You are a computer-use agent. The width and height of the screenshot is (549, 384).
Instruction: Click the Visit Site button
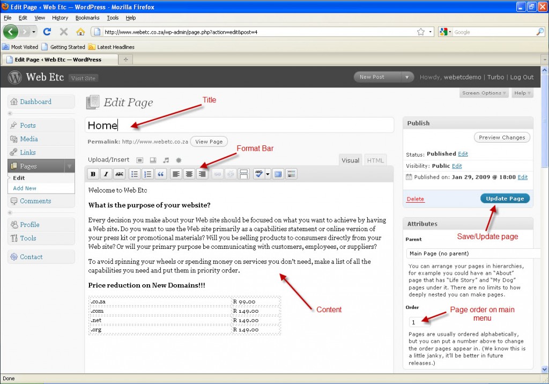coord(83,78)
